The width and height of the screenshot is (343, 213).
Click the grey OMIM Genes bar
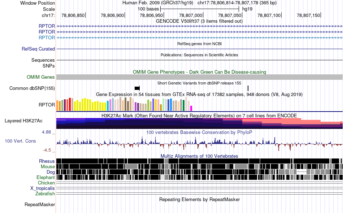coord(199,77)
